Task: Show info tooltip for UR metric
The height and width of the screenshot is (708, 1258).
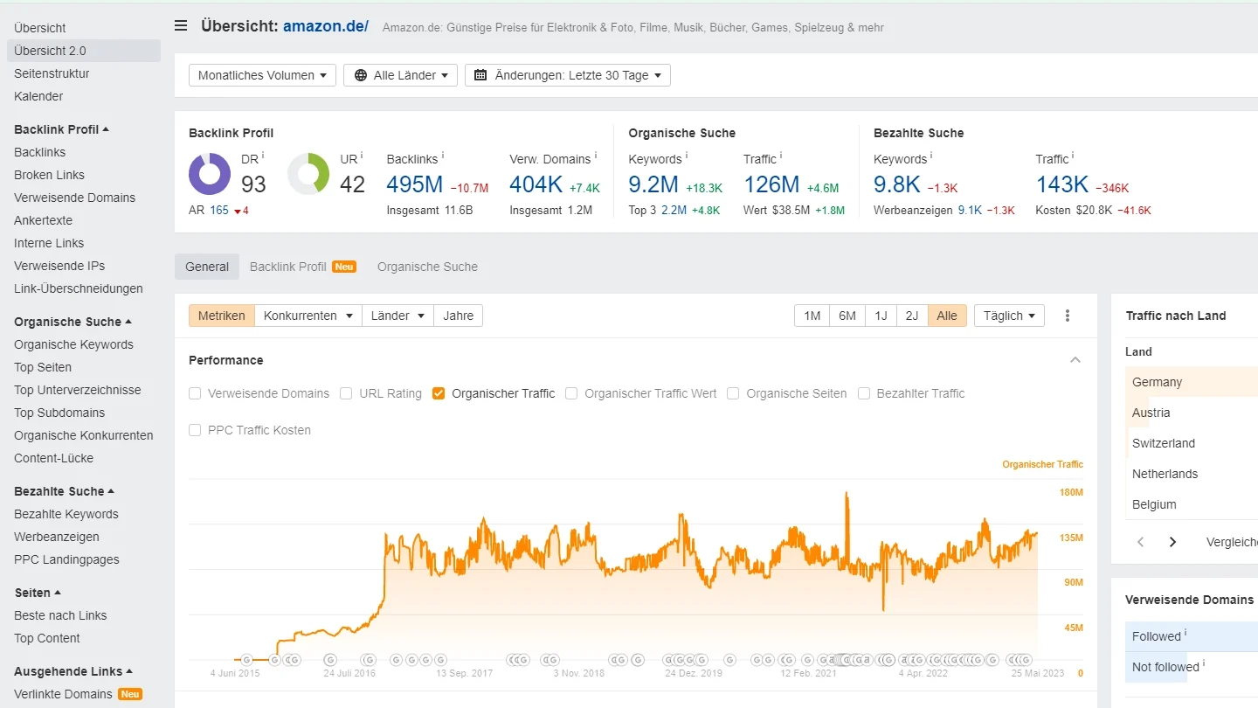Action: pos(362,156)
